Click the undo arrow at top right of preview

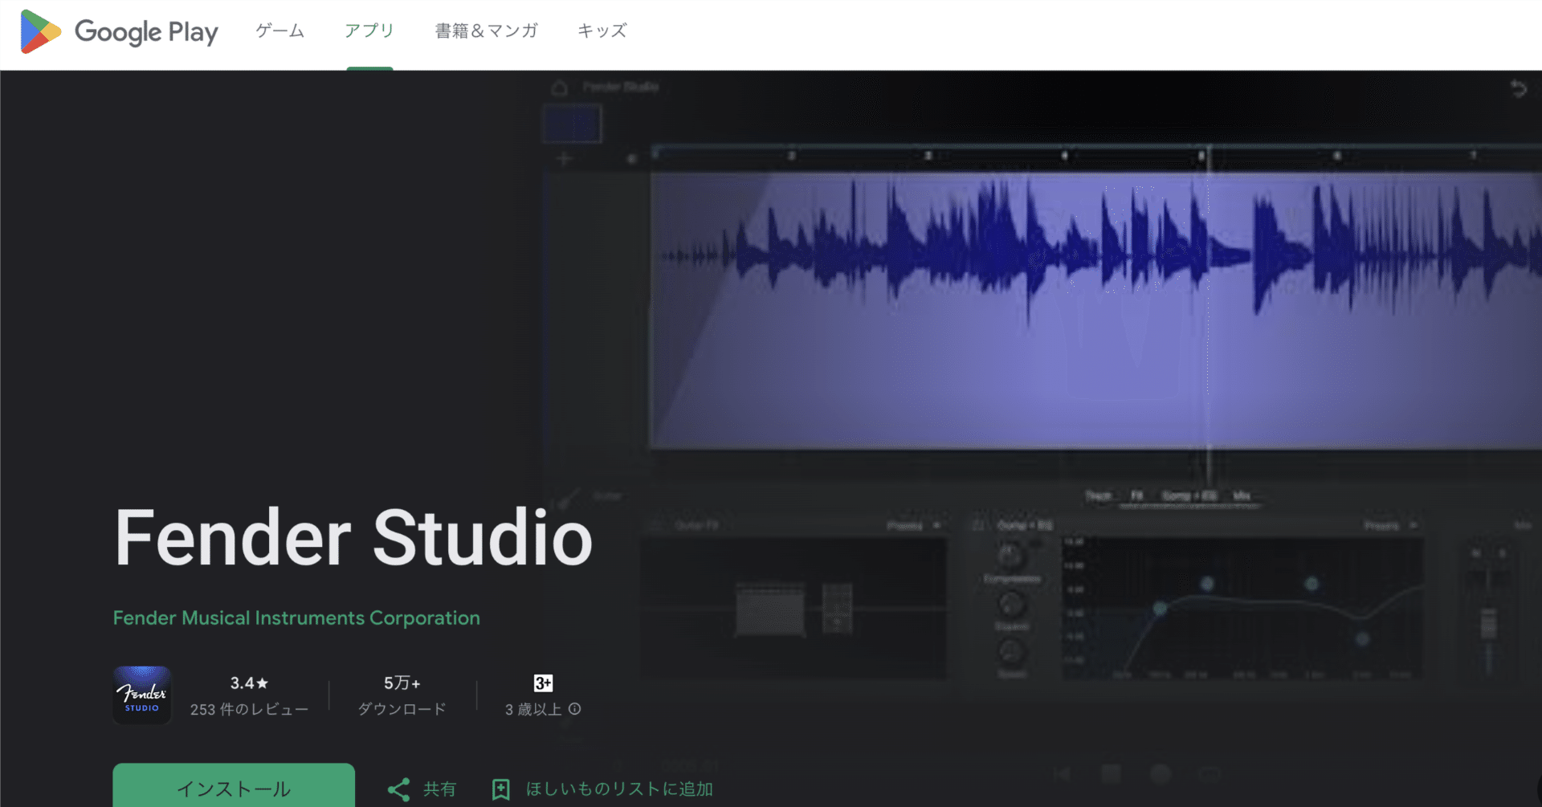1520,88
